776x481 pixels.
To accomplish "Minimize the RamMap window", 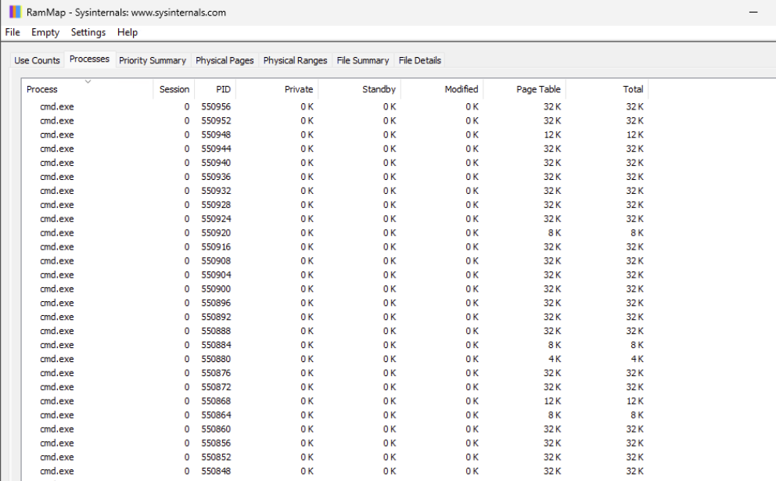I will [753, 12].
